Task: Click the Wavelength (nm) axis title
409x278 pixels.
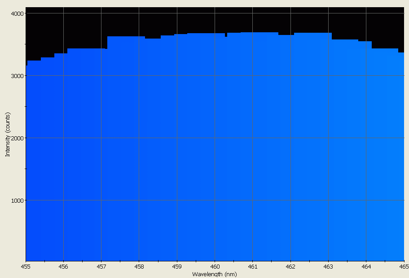Action: tap(214, 274)
